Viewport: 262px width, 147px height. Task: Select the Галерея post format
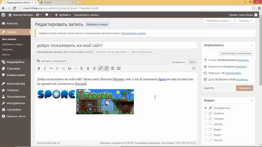coord(206,119)
